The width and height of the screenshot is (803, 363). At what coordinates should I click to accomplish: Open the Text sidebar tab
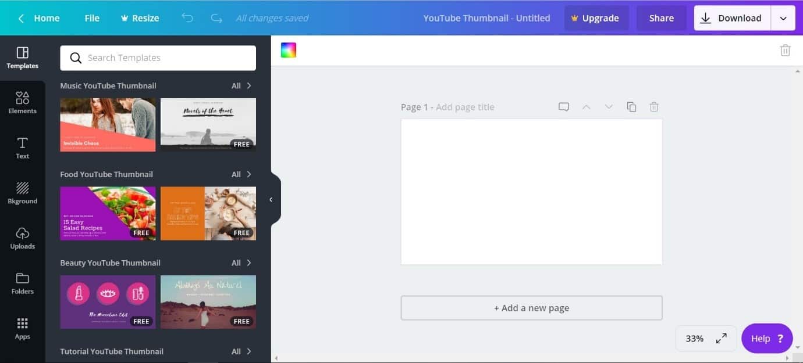coord(22,148)
